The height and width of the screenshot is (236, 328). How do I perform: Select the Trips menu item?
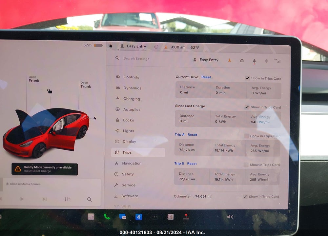click(x=138, y=152)
